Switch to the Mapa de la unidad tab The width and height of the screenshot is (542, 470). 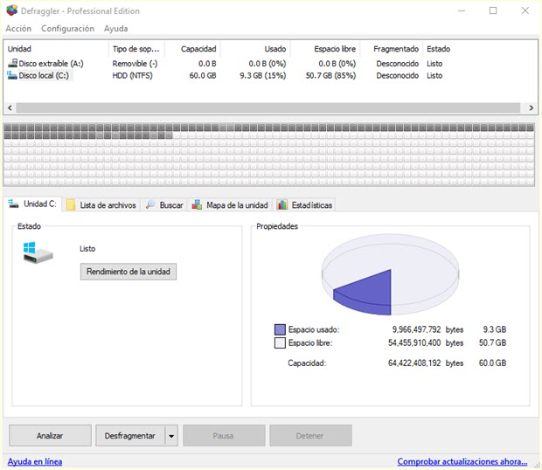coord(230,204)
